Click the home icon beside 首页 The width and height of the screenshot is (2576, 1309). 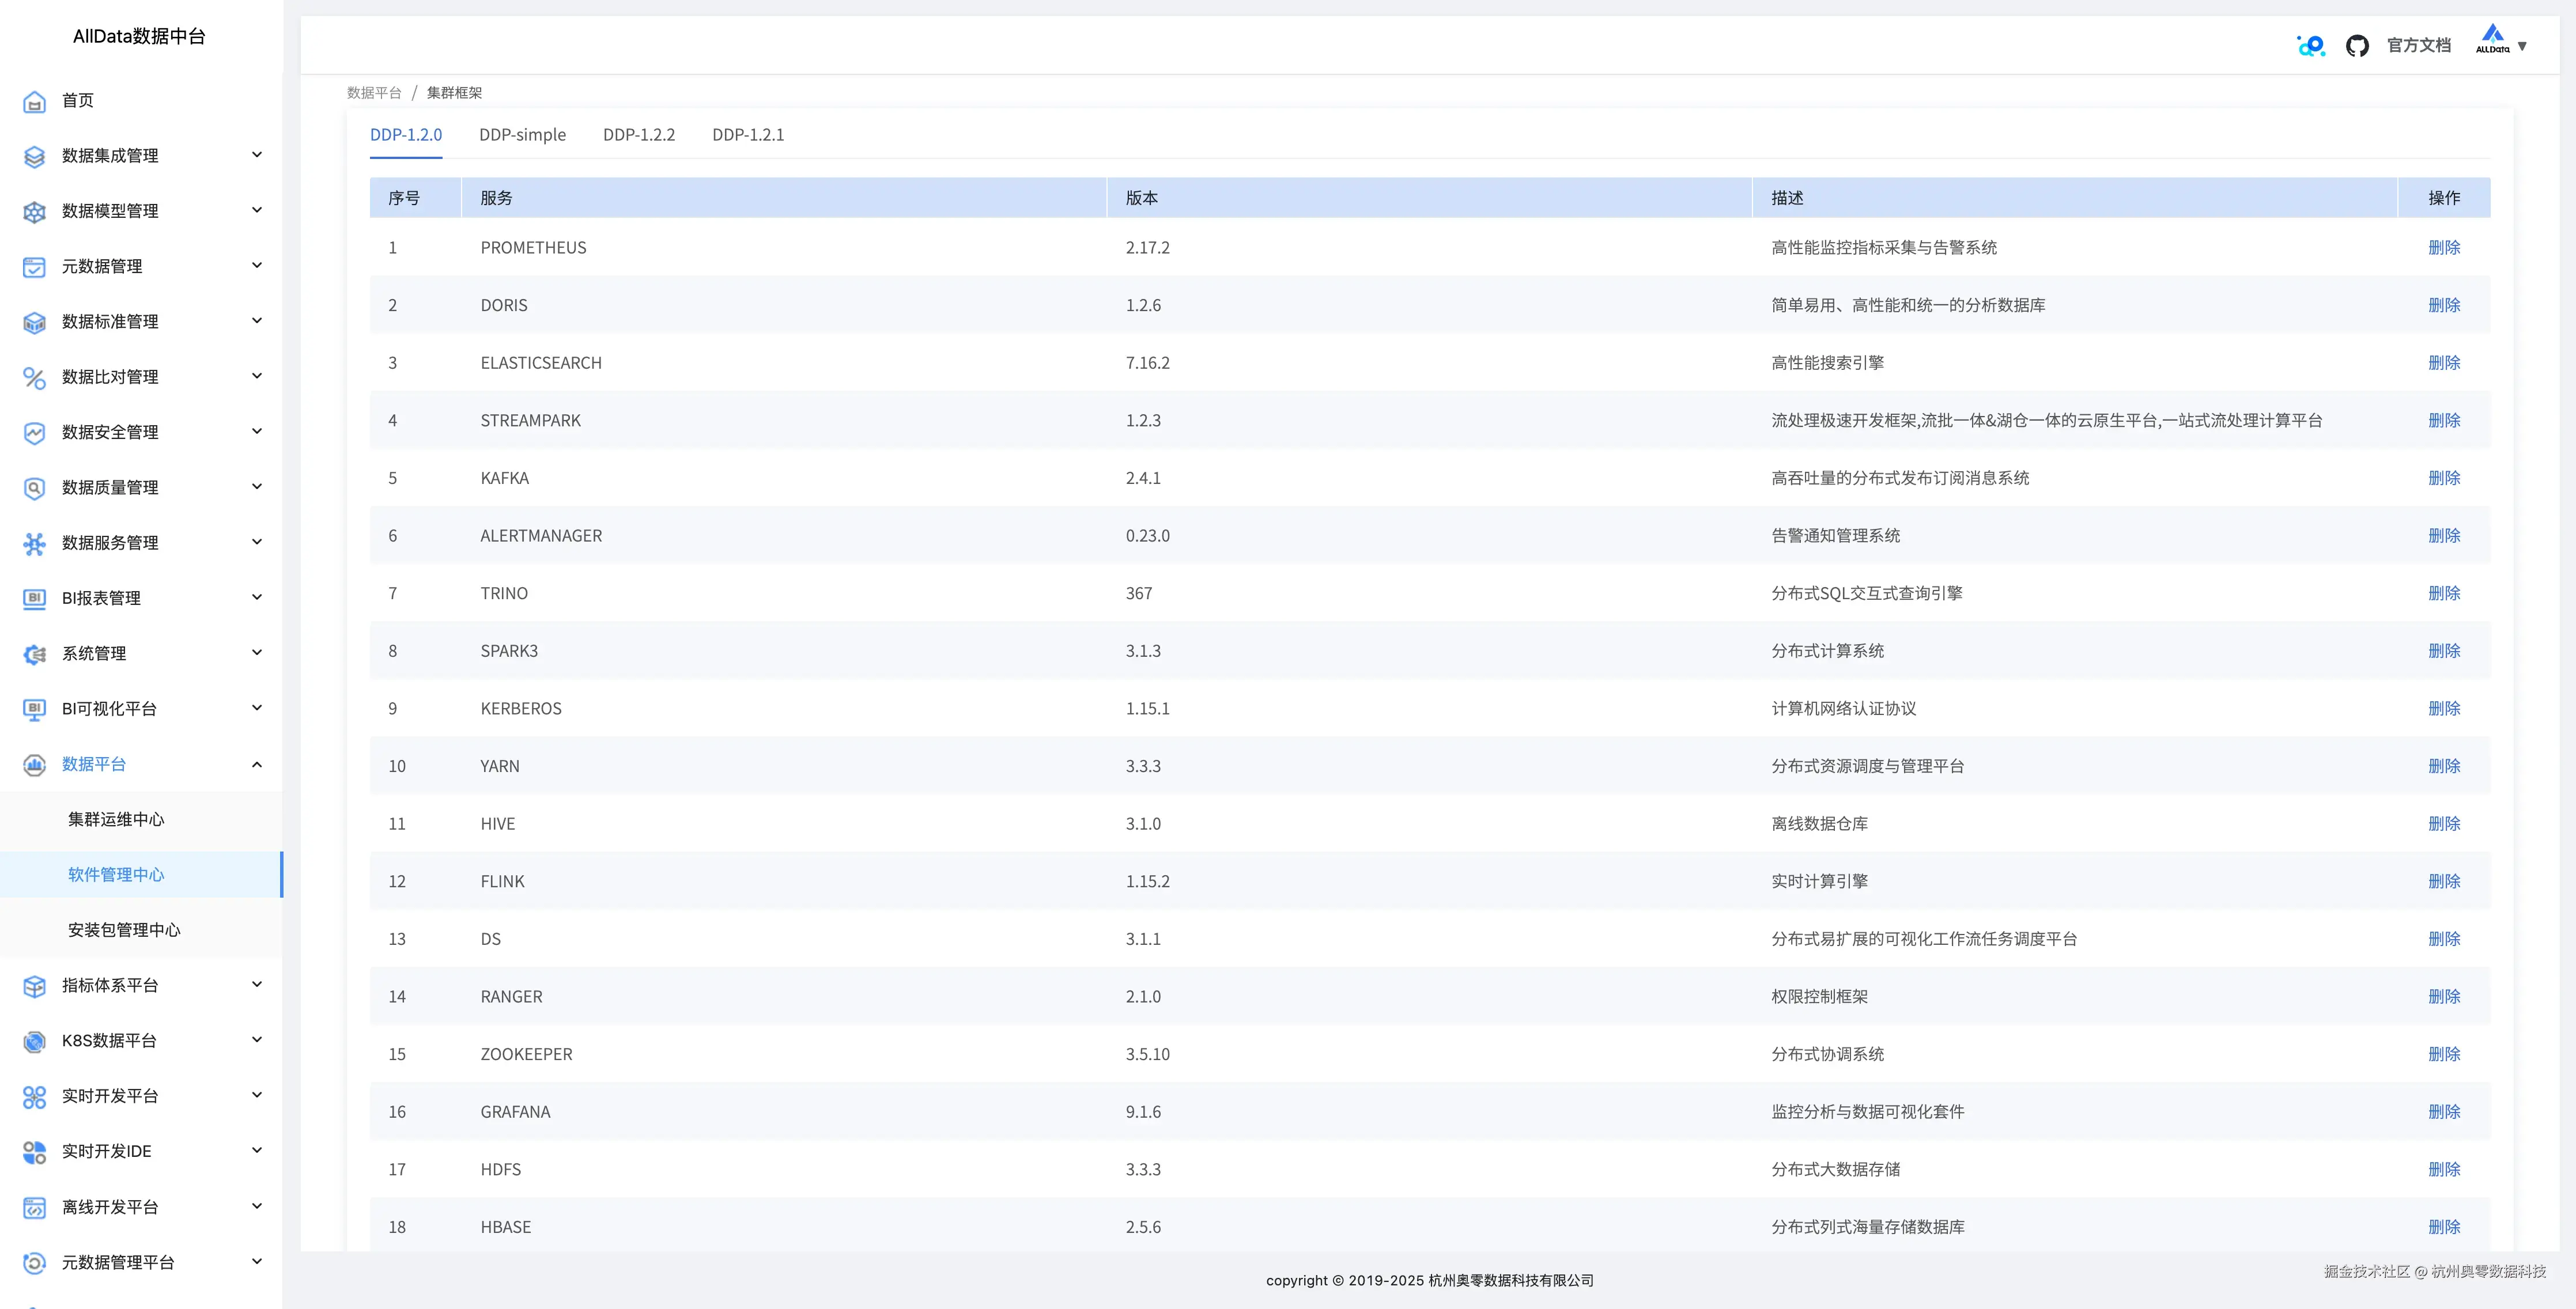pos(34,101)
